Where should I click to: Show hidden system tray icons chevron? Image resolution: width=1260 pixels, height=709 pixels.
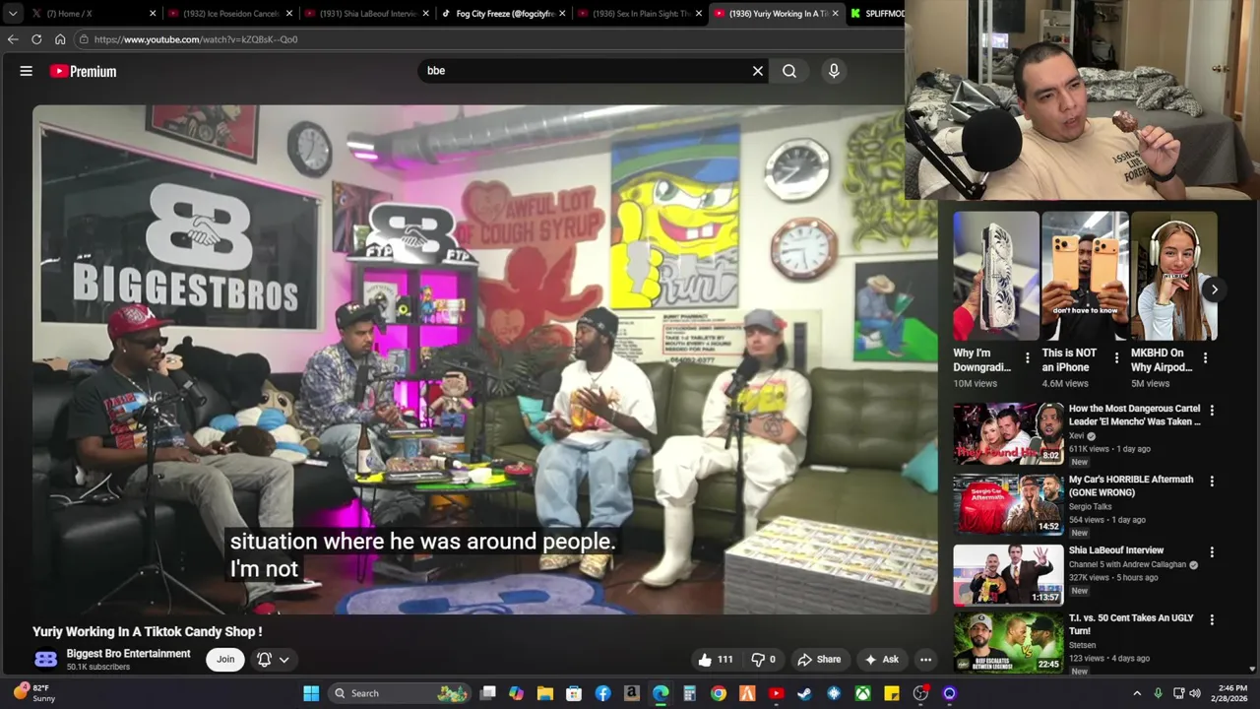[1137, 693]
